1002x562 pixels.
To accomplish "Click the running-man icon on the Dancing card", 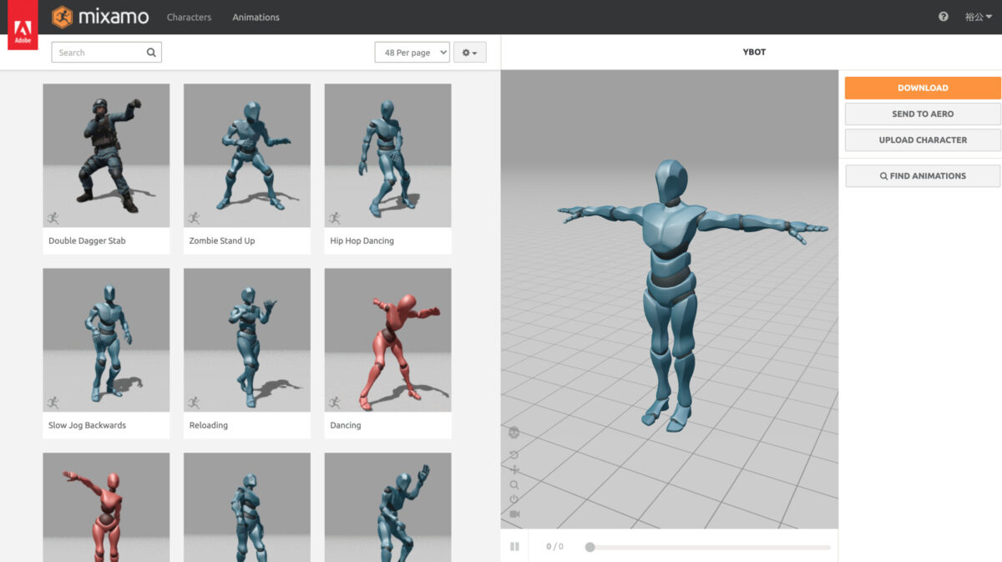I will pyautogui.click(x=335, y=403).
